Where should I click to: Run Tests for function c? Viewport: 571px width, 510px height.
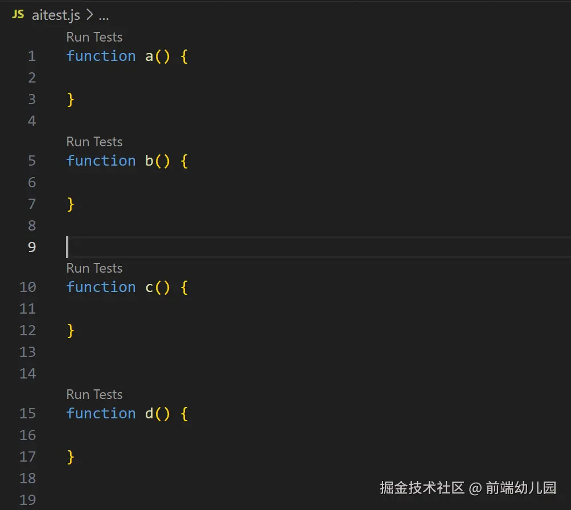point(95,268)
